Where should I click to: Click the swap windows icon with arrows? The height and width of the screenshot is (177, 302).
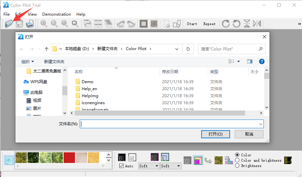coord(88,24)
